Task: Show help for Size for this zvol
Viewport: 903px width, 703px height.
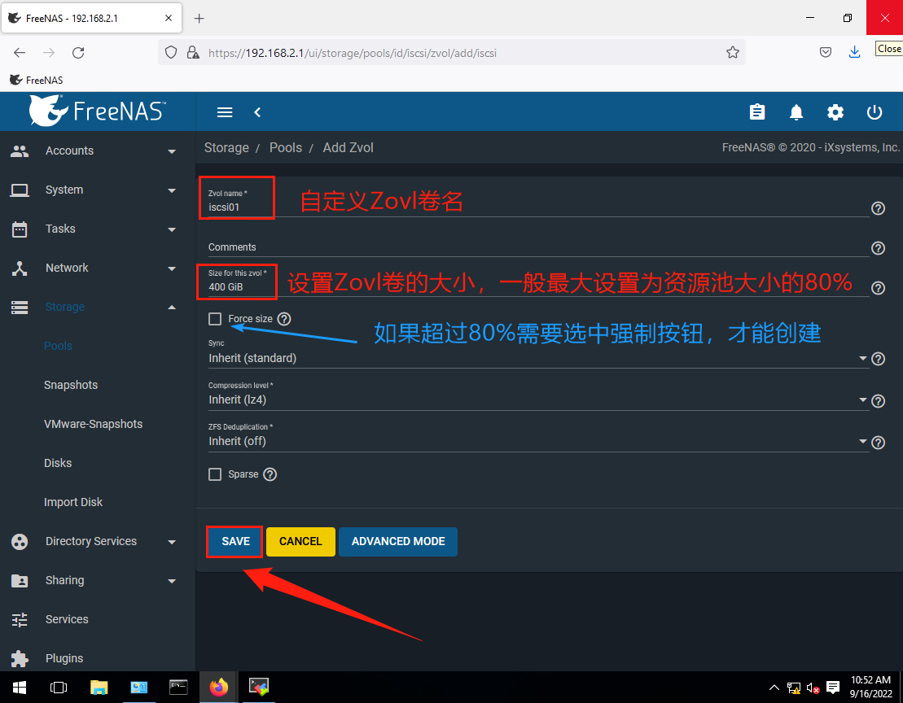Action: 878,288
